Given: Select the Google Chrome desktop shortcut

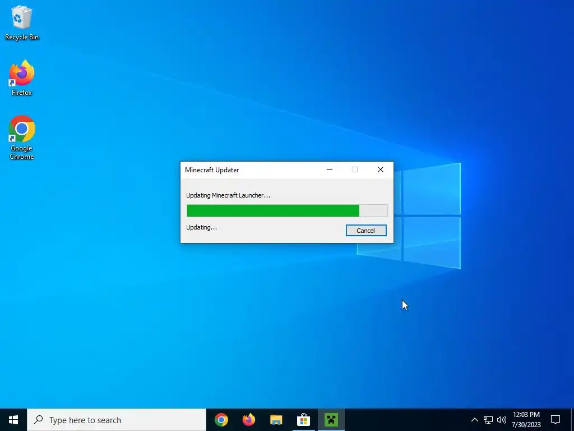Looking at the screenshot, I should coord(22,137).
